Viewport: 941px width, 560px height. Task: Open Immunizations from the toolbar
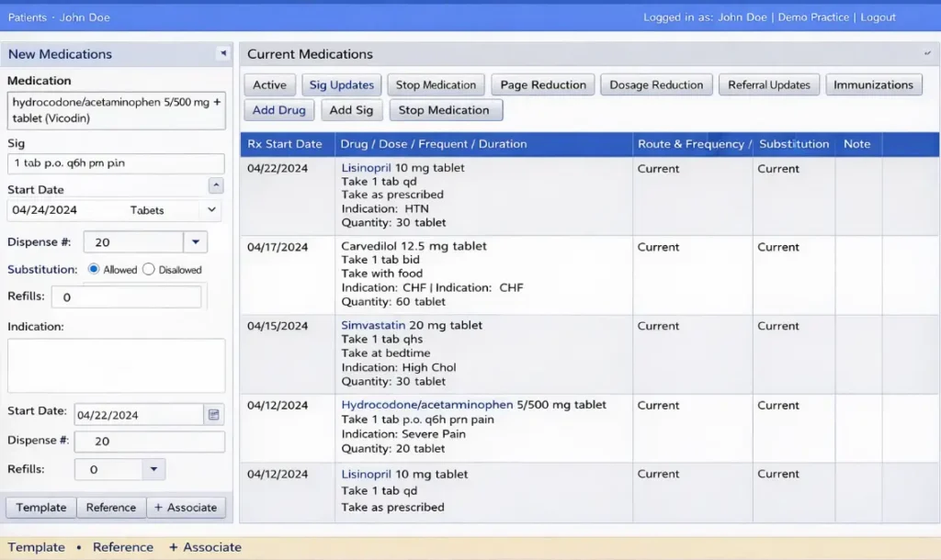(x=873, y=84)
